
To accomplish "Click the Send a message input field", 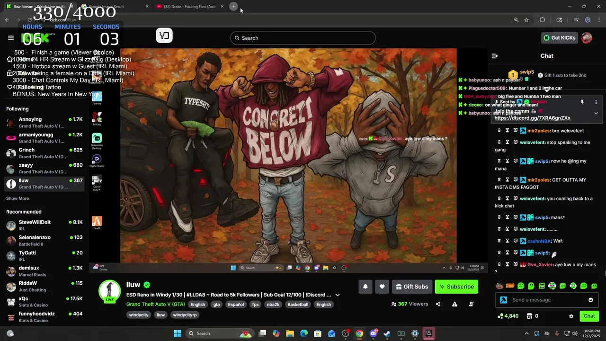I will 547,300.
